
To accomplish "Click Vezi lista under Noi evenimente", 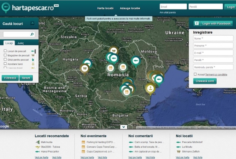I will [102, 157].
